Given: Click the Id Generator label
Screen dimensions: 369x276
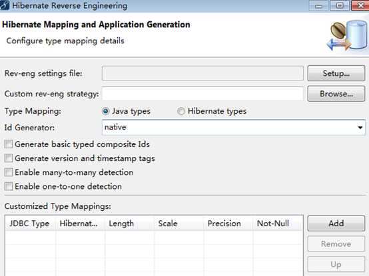Looking at the screenshot, I should pos(29,128).
